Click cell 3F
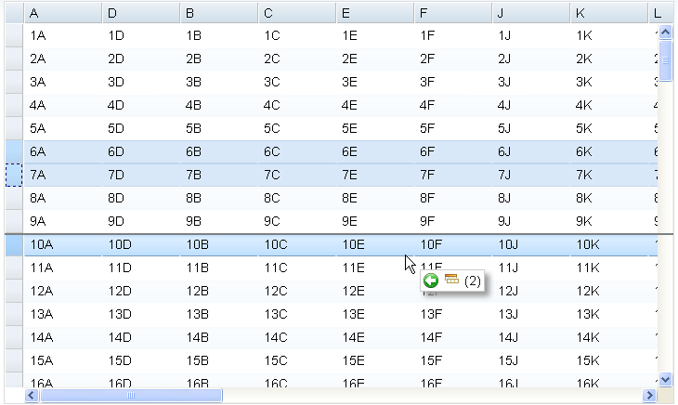Screen dimensions: 678x405 pos(453,82)
